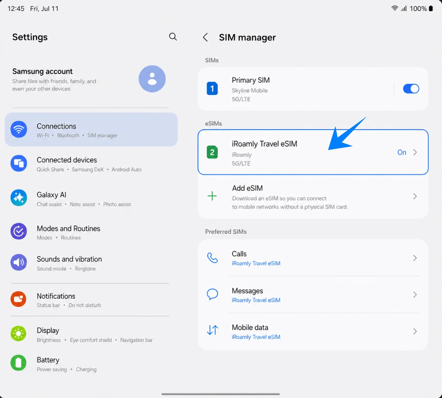Tap the Modes and Routines icon
This screenshot has height=398, width=442.
tap(18, 232)
